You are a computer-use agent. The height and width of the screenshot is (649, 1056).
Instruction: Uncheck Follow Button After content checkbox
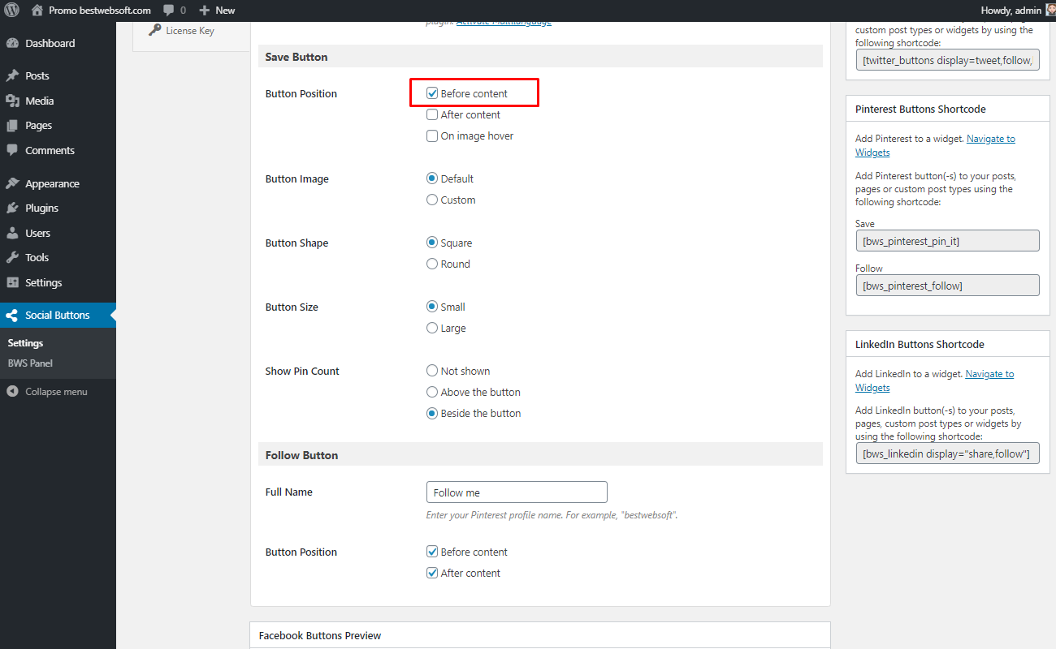[x=432, y=573]
